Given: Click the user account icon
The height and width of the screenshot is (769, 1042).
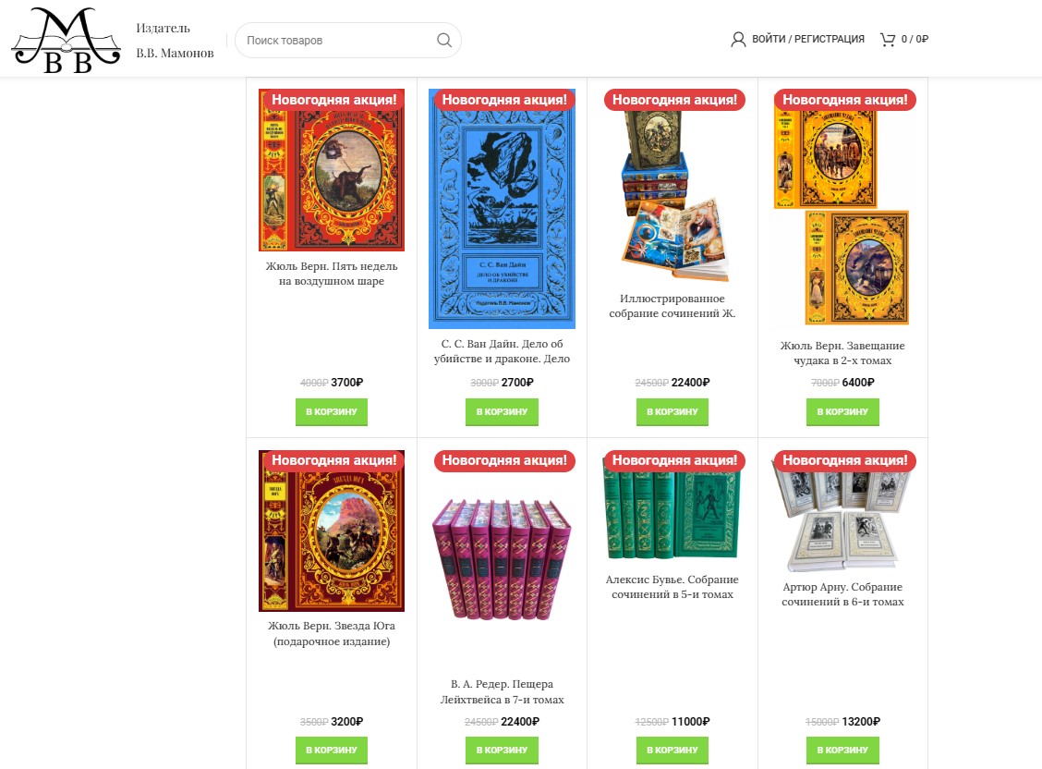Looking at the screenshot, I should tap(738, 39).
